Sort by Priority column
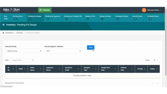The height and width of the screenshot is (94, 167). (141, 69)
